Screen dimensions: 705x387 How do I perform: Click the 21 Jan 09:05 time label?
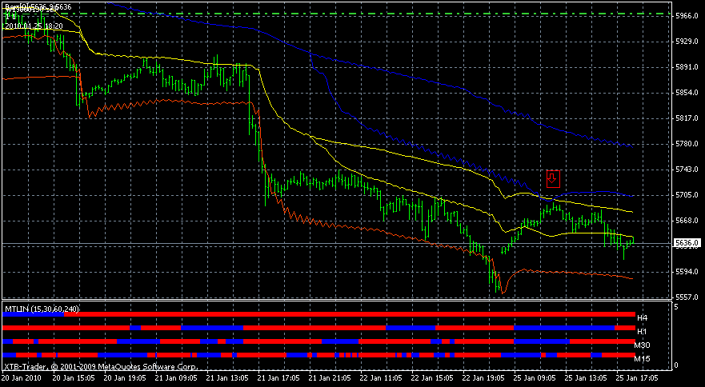pos(176,377)
